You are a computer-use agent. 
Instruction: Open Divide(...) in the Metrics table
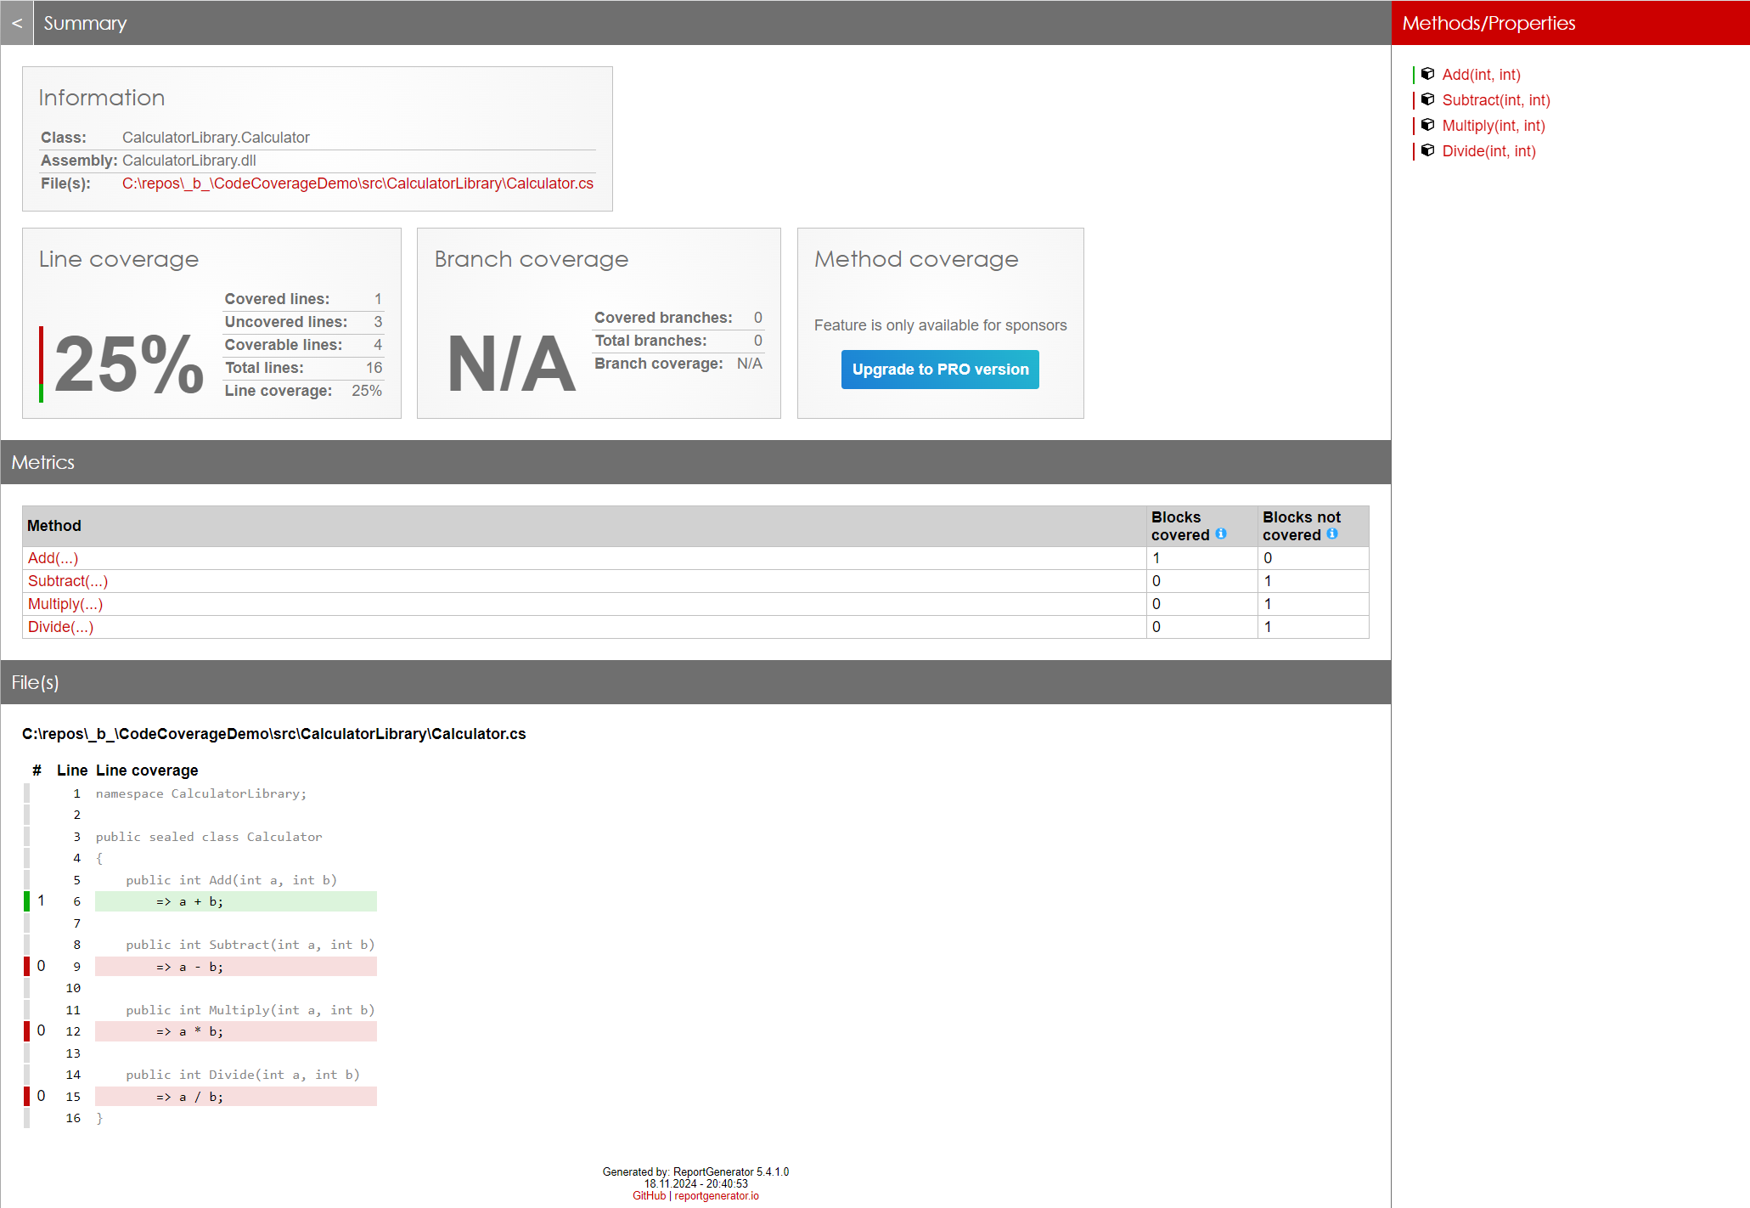tap(60, 627)
